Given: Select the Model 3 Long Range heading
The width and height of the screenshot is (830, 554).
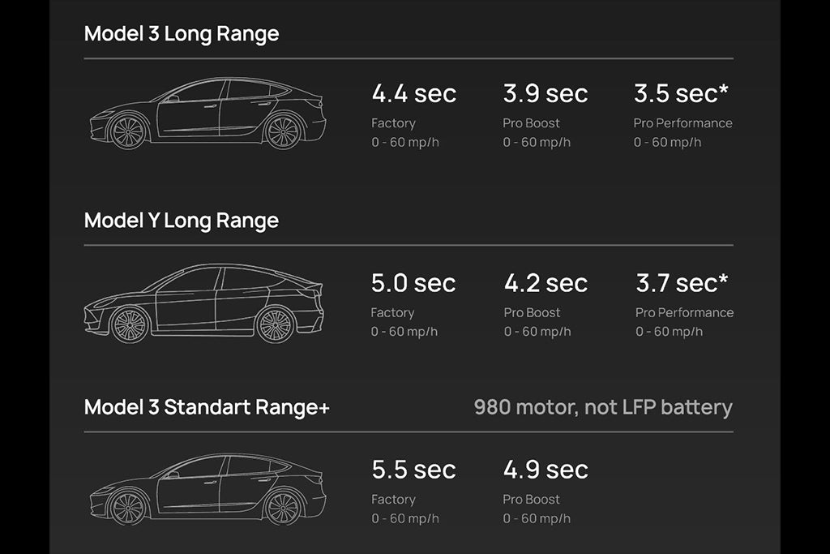Looking at the screenshot, I should 182,34.
